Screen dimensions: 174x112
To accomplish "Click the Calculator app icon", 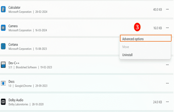I will click(3, 9).
